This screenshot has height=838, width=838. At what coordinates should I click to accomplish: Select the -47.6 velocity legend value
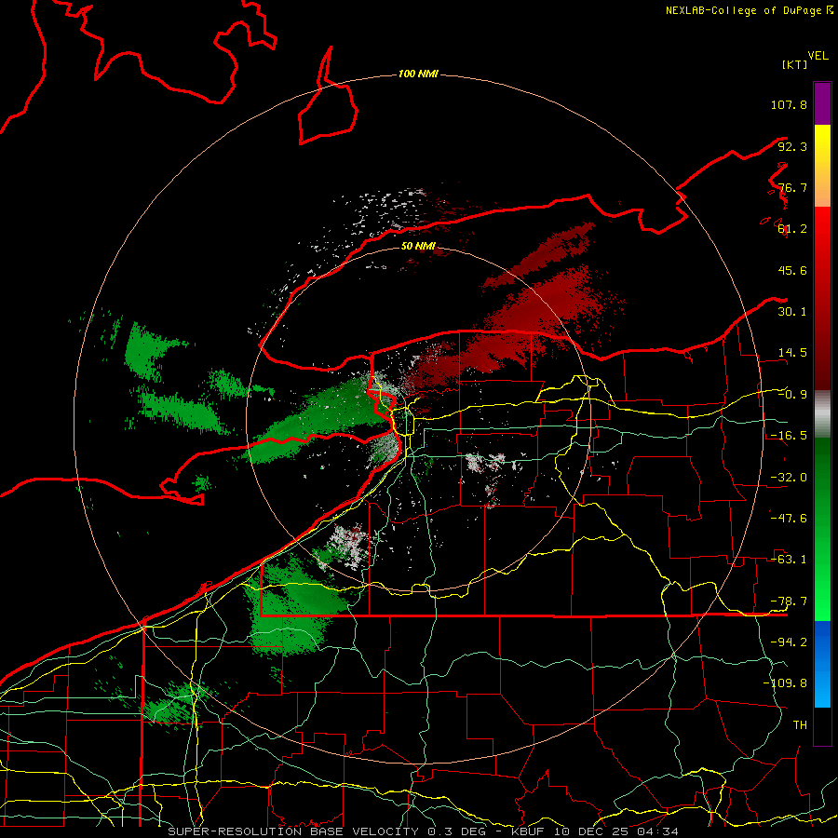pos(789,519)
